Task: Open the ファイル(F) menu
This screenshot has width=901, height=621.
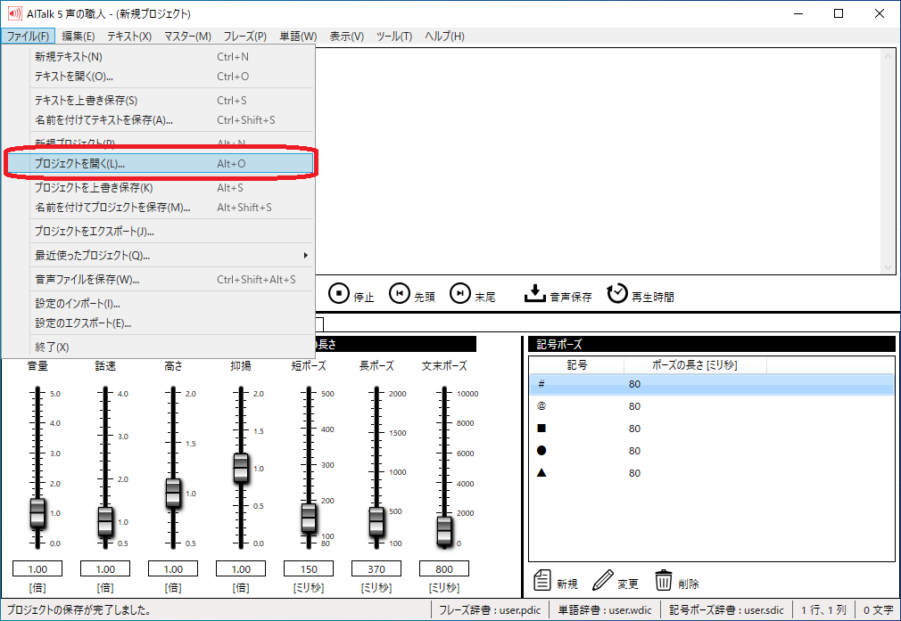Action: (28, 37)
